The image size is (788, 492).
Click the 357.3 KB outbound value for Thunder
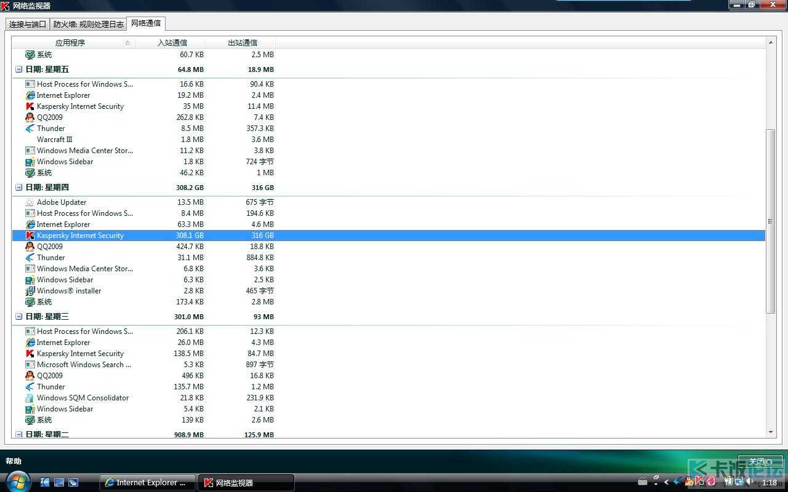point(260,129)
